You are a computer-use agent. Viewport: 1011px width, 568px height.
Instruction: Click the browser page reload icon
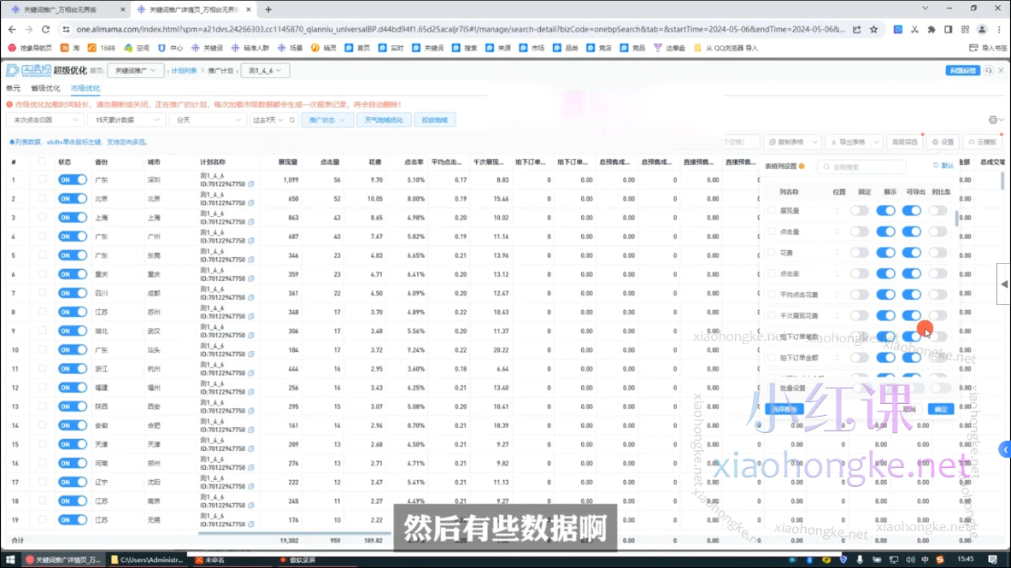(49, 29)
